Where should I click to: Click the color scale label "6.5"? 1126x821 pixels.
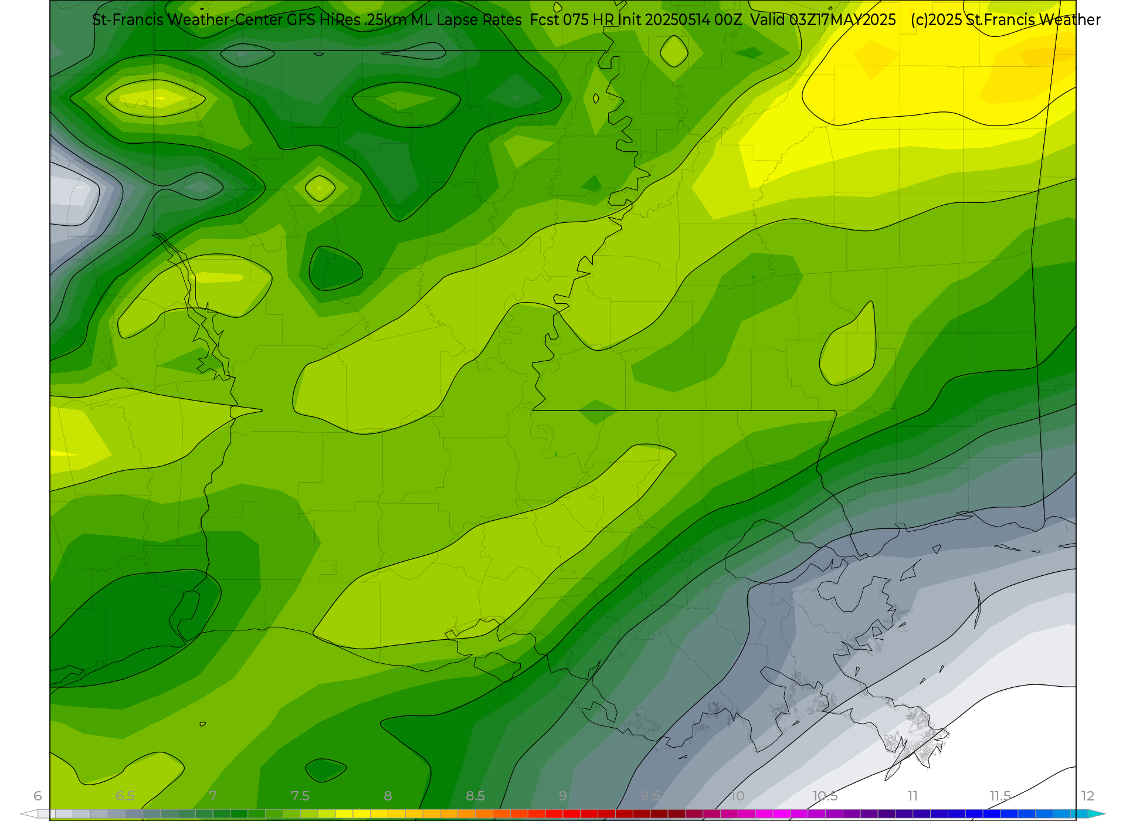tap(125, 796)
